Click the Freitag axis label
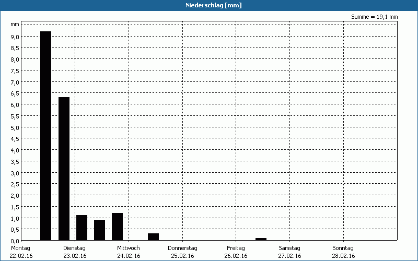 tap(236, 248)
